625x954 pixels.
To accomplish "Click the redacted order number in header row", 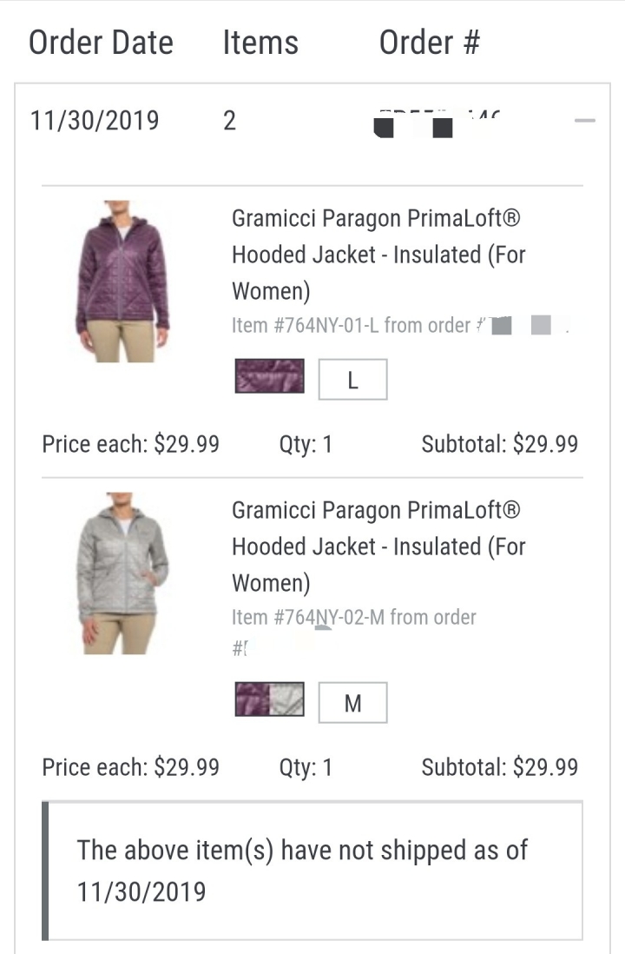I will pos(437,123).
